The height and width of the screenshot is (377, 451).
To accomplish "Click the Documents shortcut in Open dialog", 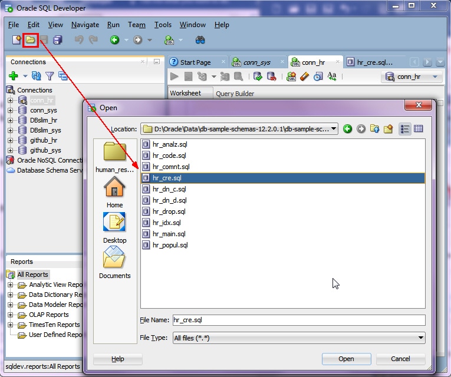I will point(114,263).
